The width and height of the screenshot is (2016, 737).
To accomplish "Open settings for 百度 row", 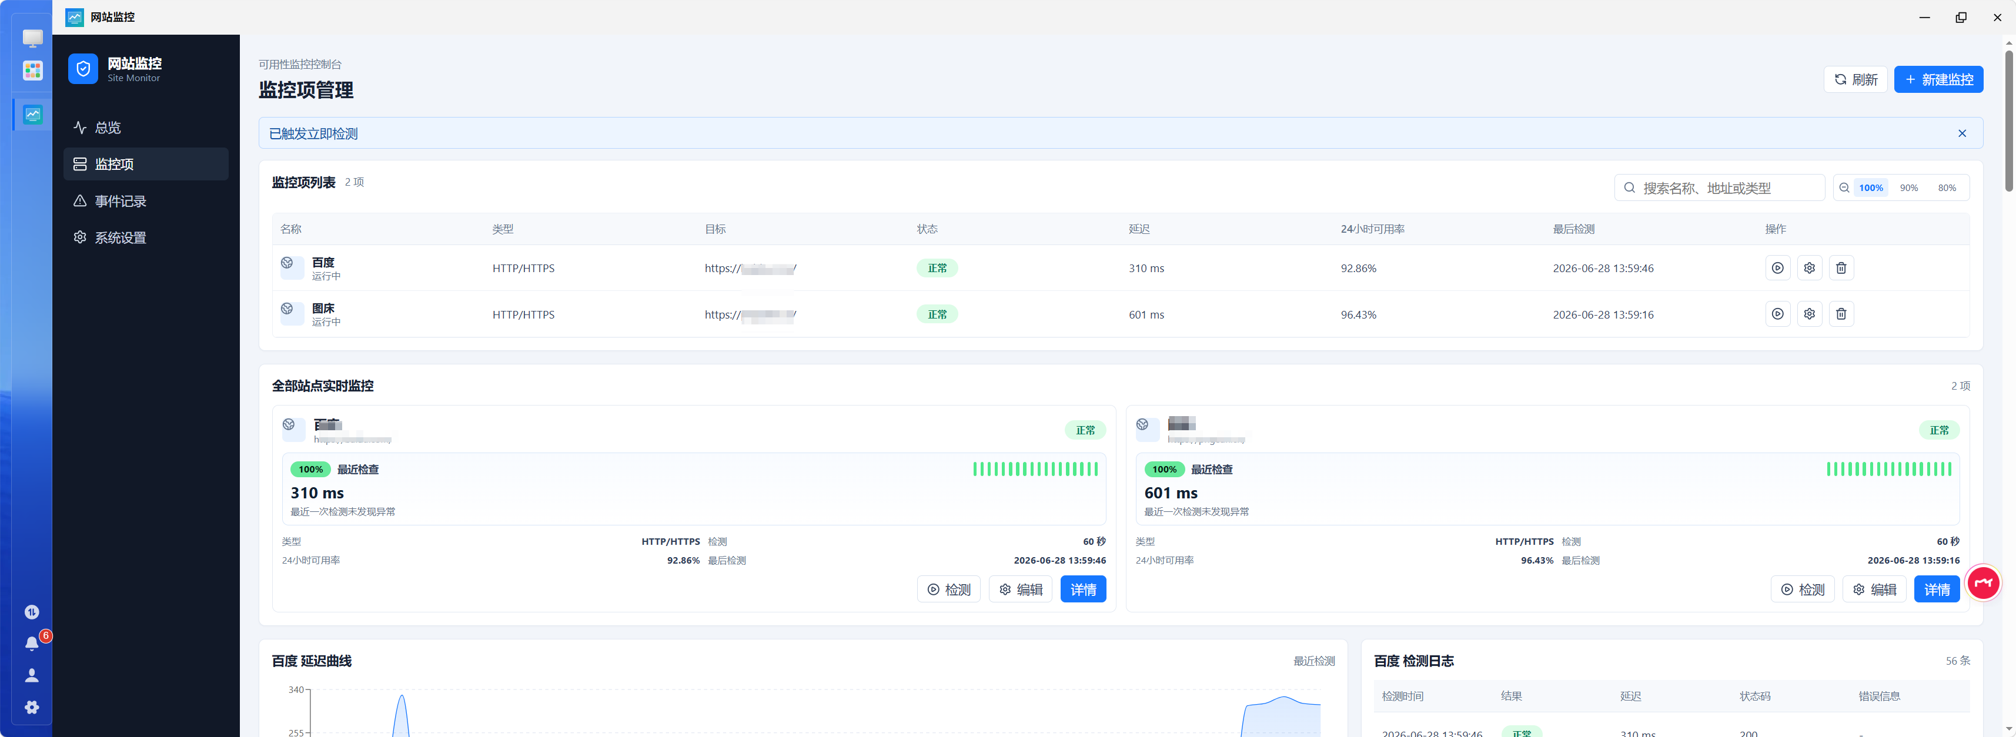I will [x=1810, y=267].
